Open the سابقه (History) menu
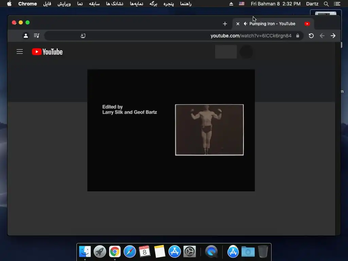Screen dimensions: 348x261 (94, 4)
